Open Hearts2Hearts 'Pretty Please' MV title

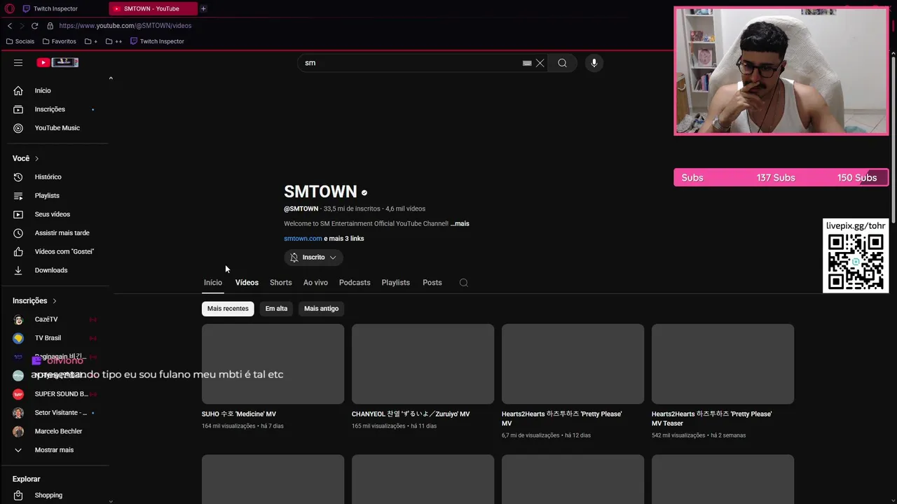click(x=561, y=419)
